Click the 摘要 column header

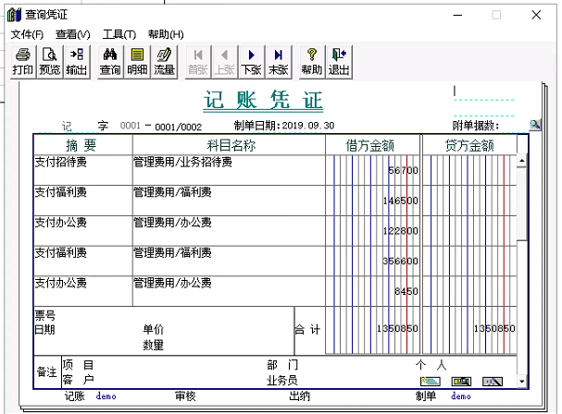(82, 145)
